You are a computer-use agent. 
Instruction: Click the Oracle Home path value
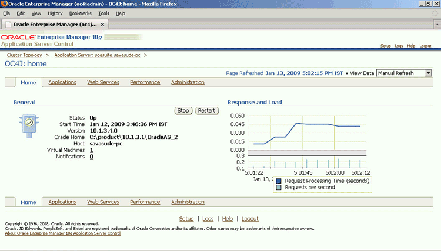coord(133,137)
